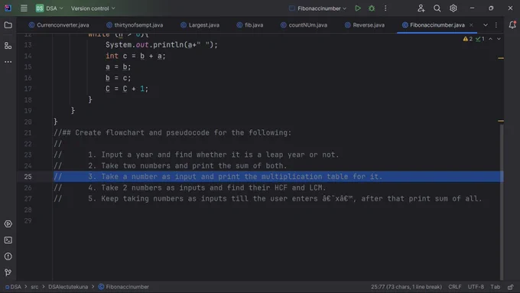This screenshot has height=293, width=520.
Task: Open the Services/Run tool window icon
Action: pos(8,224)
